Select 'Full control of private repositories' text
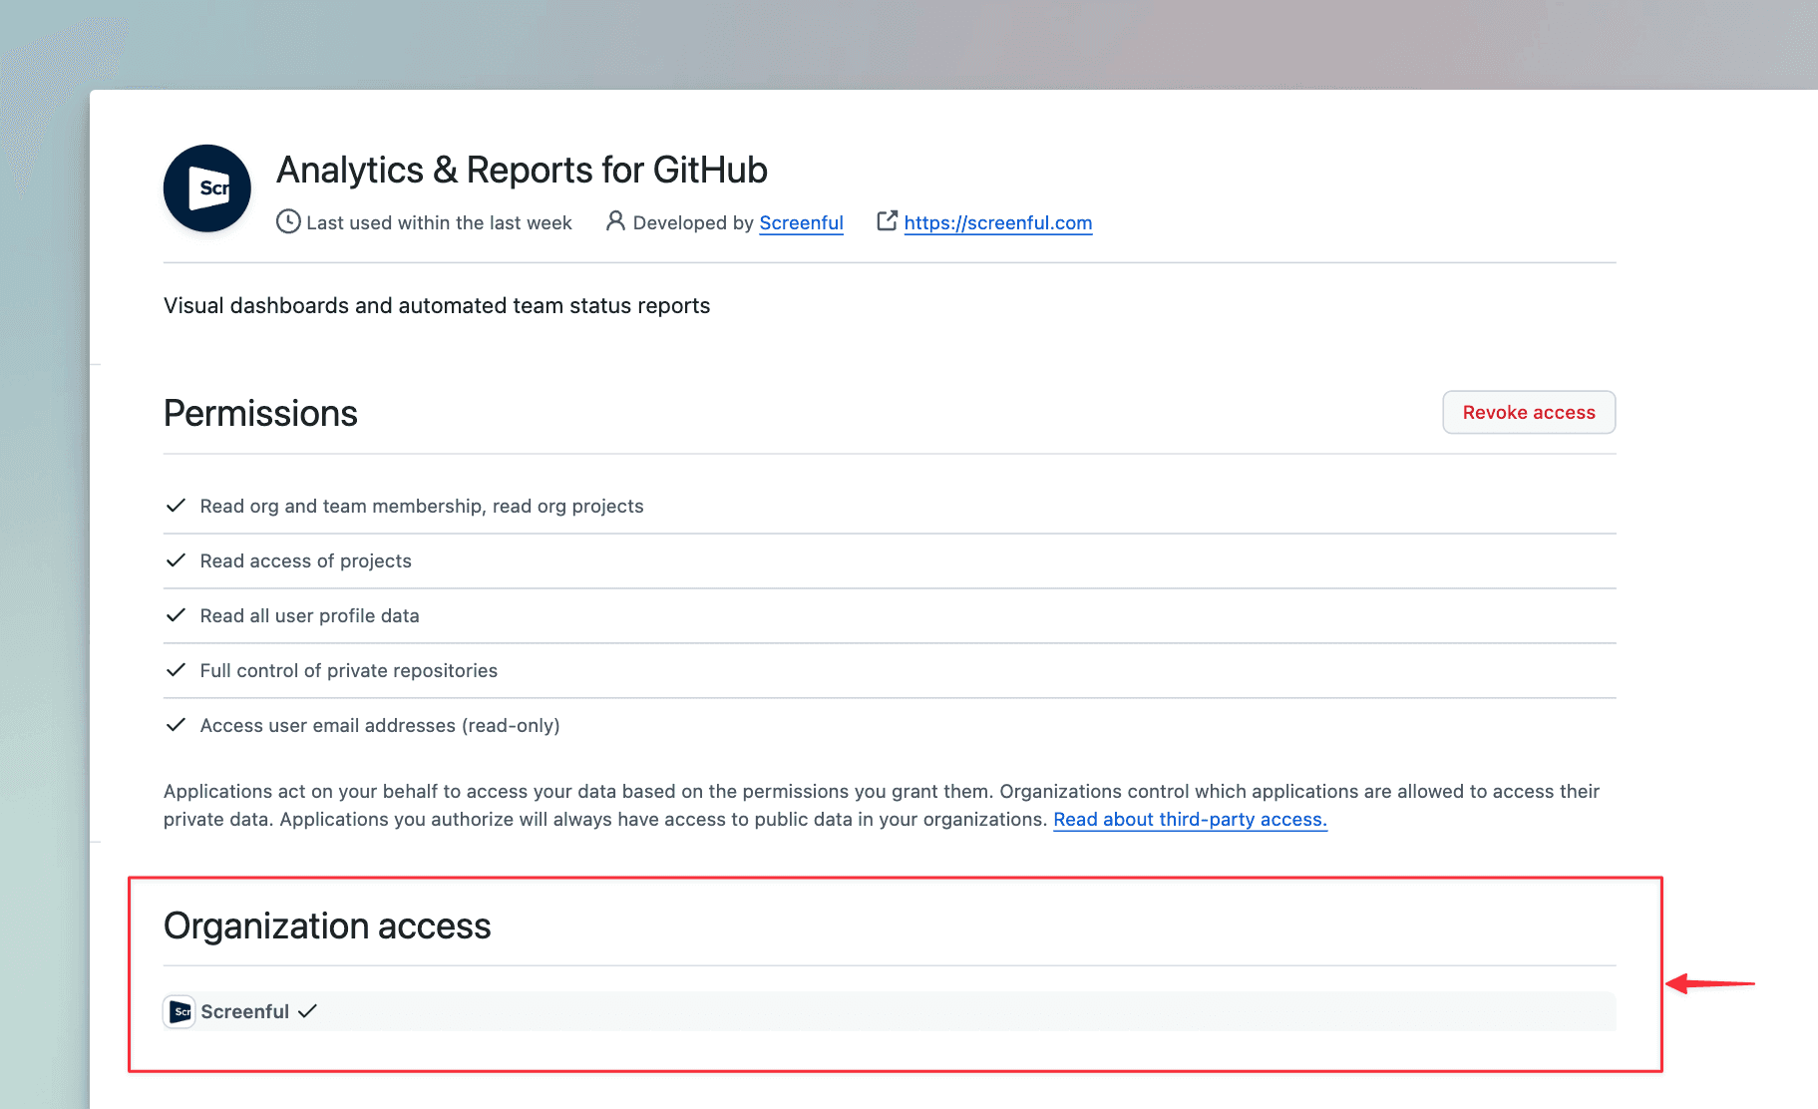The image size is (1818, 1109). (349, 670)
